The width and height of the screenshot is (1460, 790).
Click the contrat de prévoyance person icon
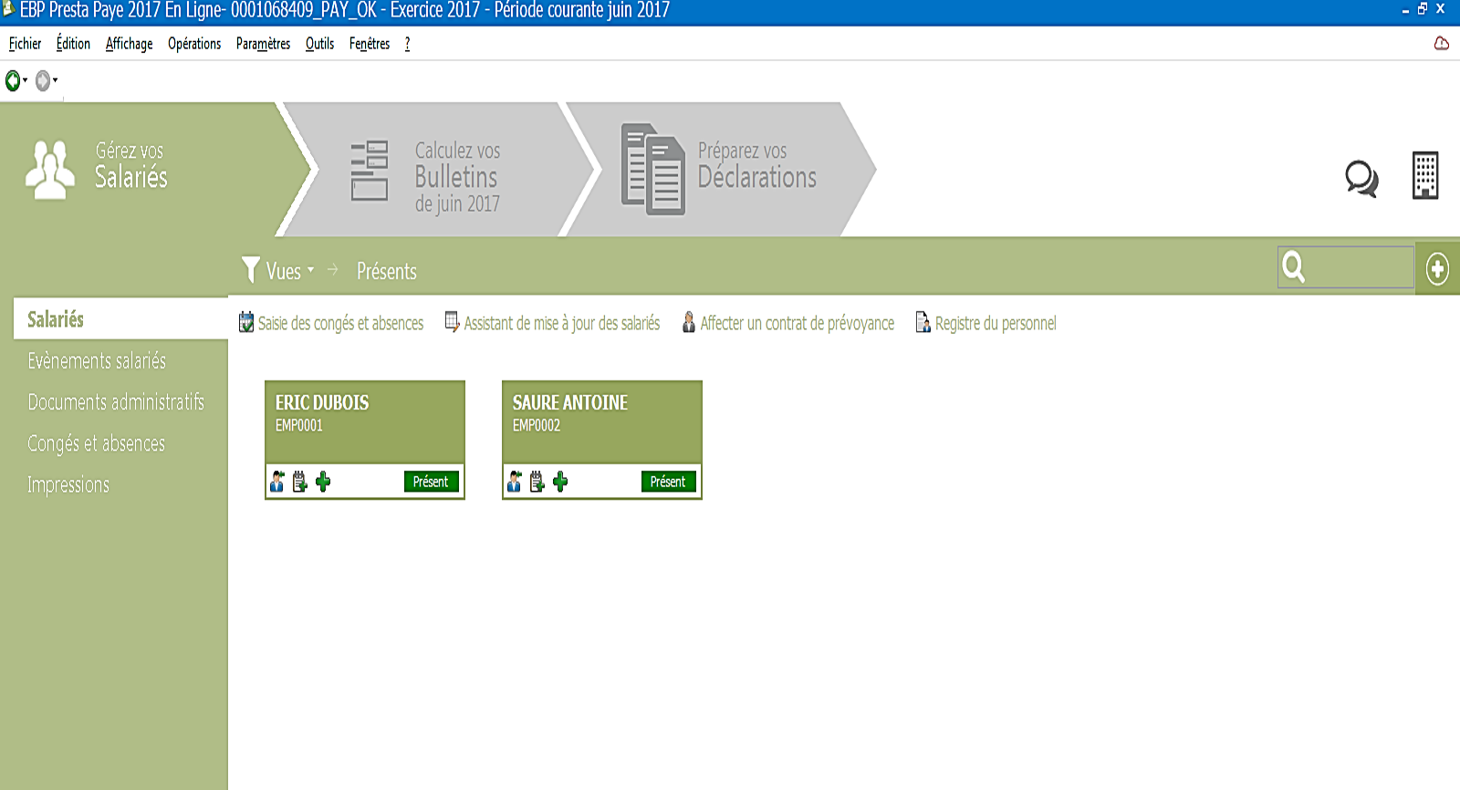[689, 322]
